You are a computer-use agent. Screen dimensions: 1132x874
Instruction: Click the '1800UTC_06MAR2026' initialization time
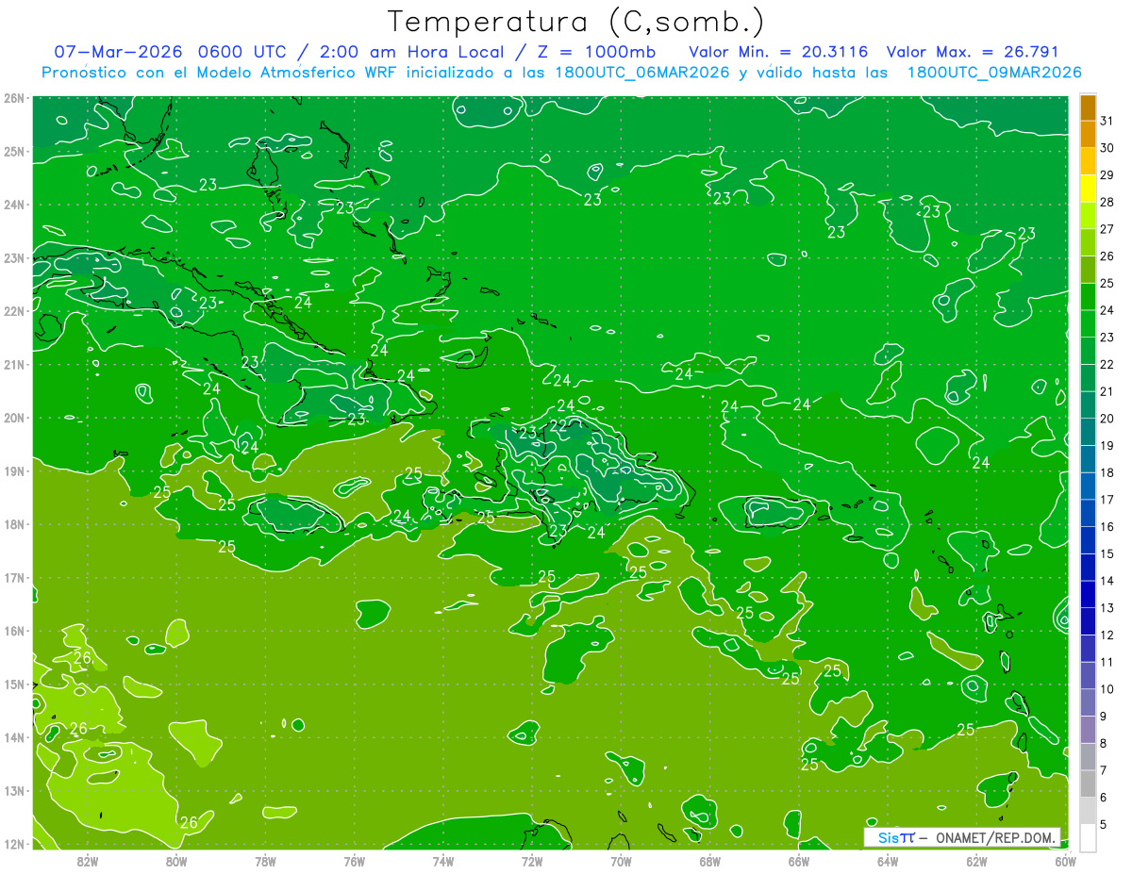coord(641,73)
